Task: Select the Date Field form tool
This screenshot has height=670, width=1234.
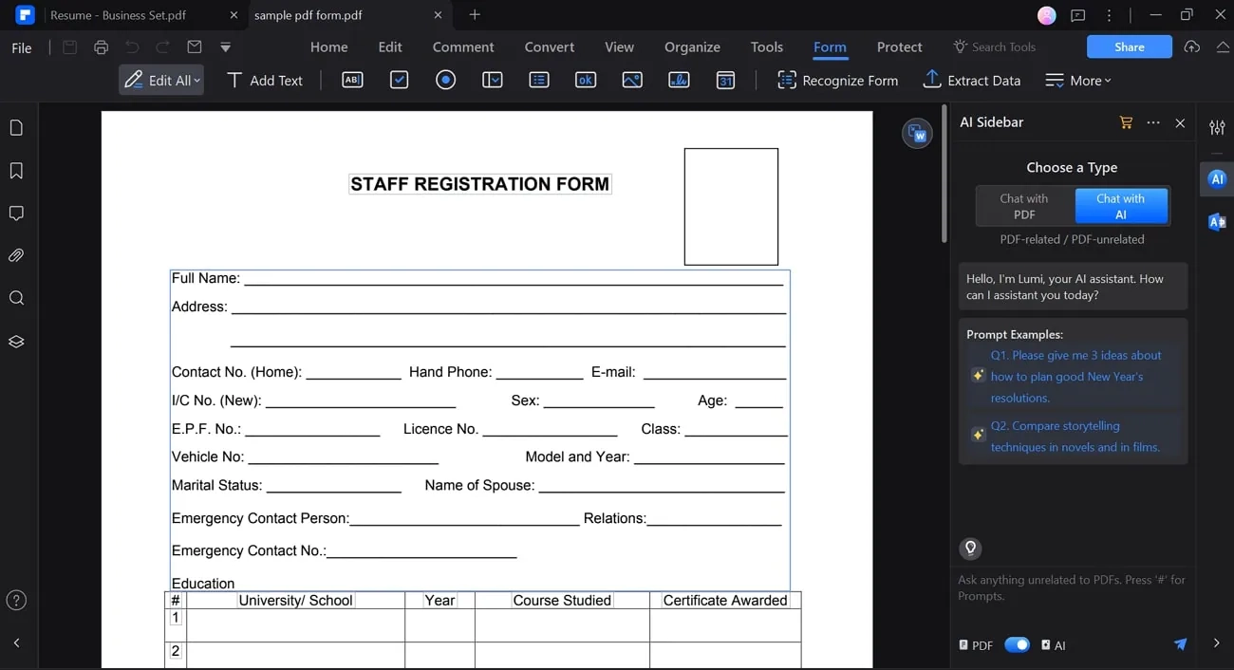Action: (x=726, y=81)
